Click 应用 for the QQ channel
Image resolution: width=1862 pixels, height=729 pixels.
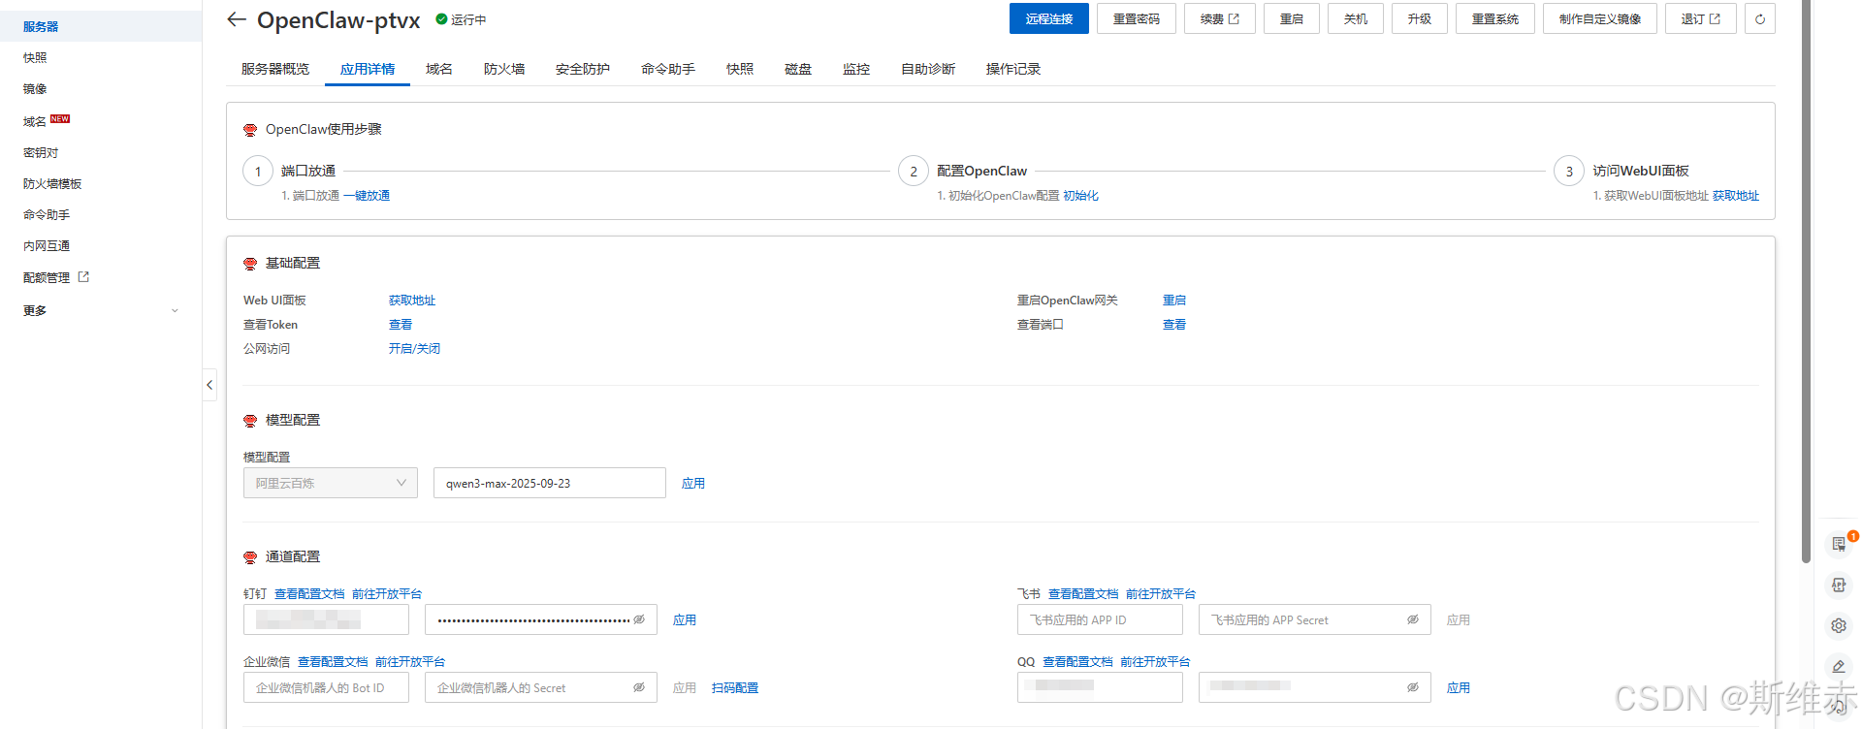click(1459, 687)
